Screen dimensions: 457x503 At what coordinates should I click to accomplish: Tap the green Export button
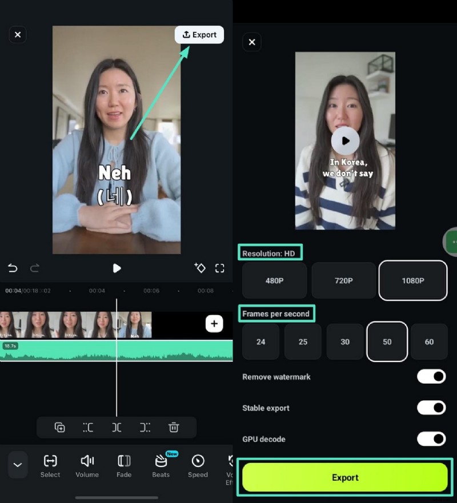click(345, 477)
